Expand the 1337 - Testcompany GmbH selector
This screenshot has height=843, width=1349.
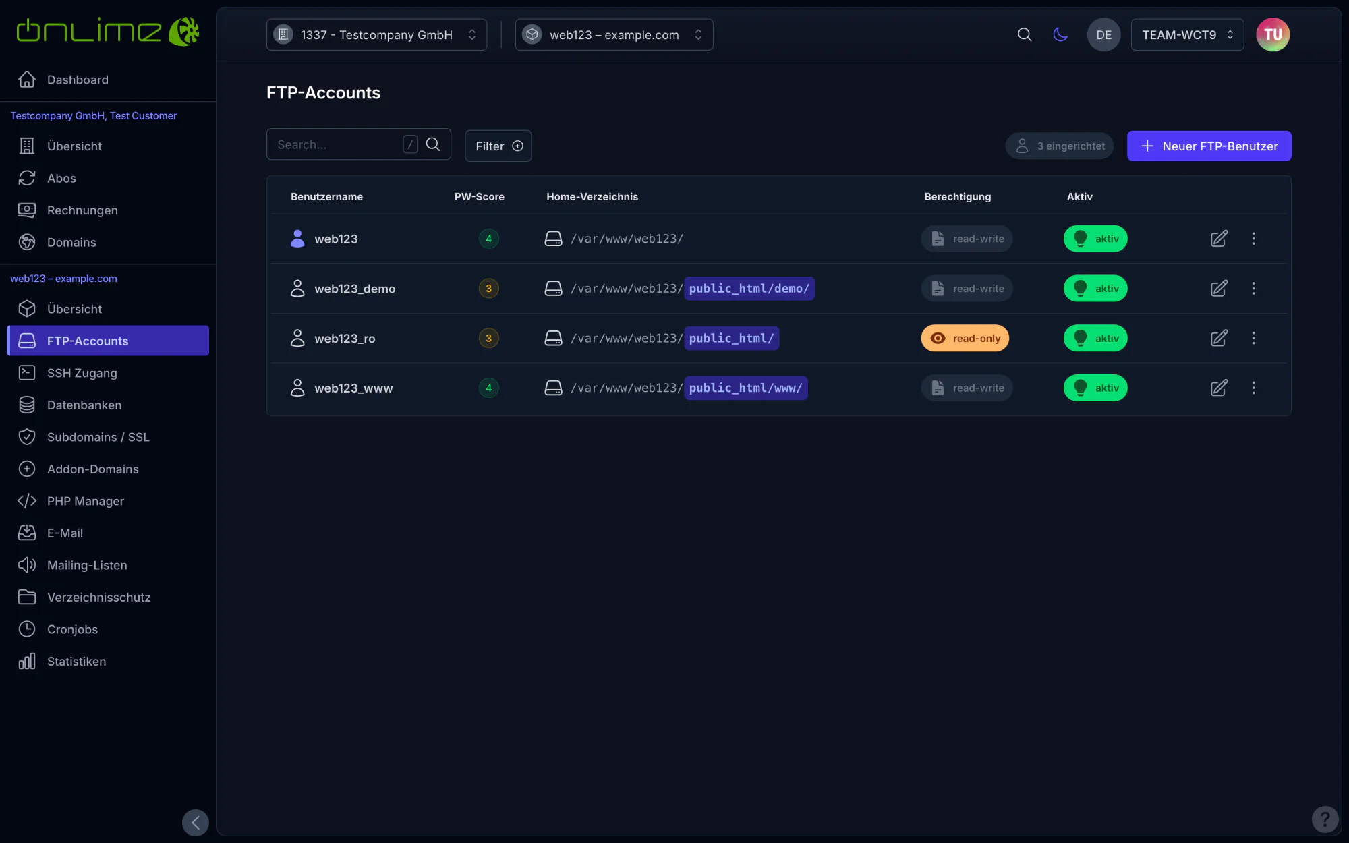(x=376, y=34)
